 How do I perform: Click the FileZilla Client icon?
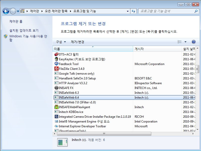56,69
